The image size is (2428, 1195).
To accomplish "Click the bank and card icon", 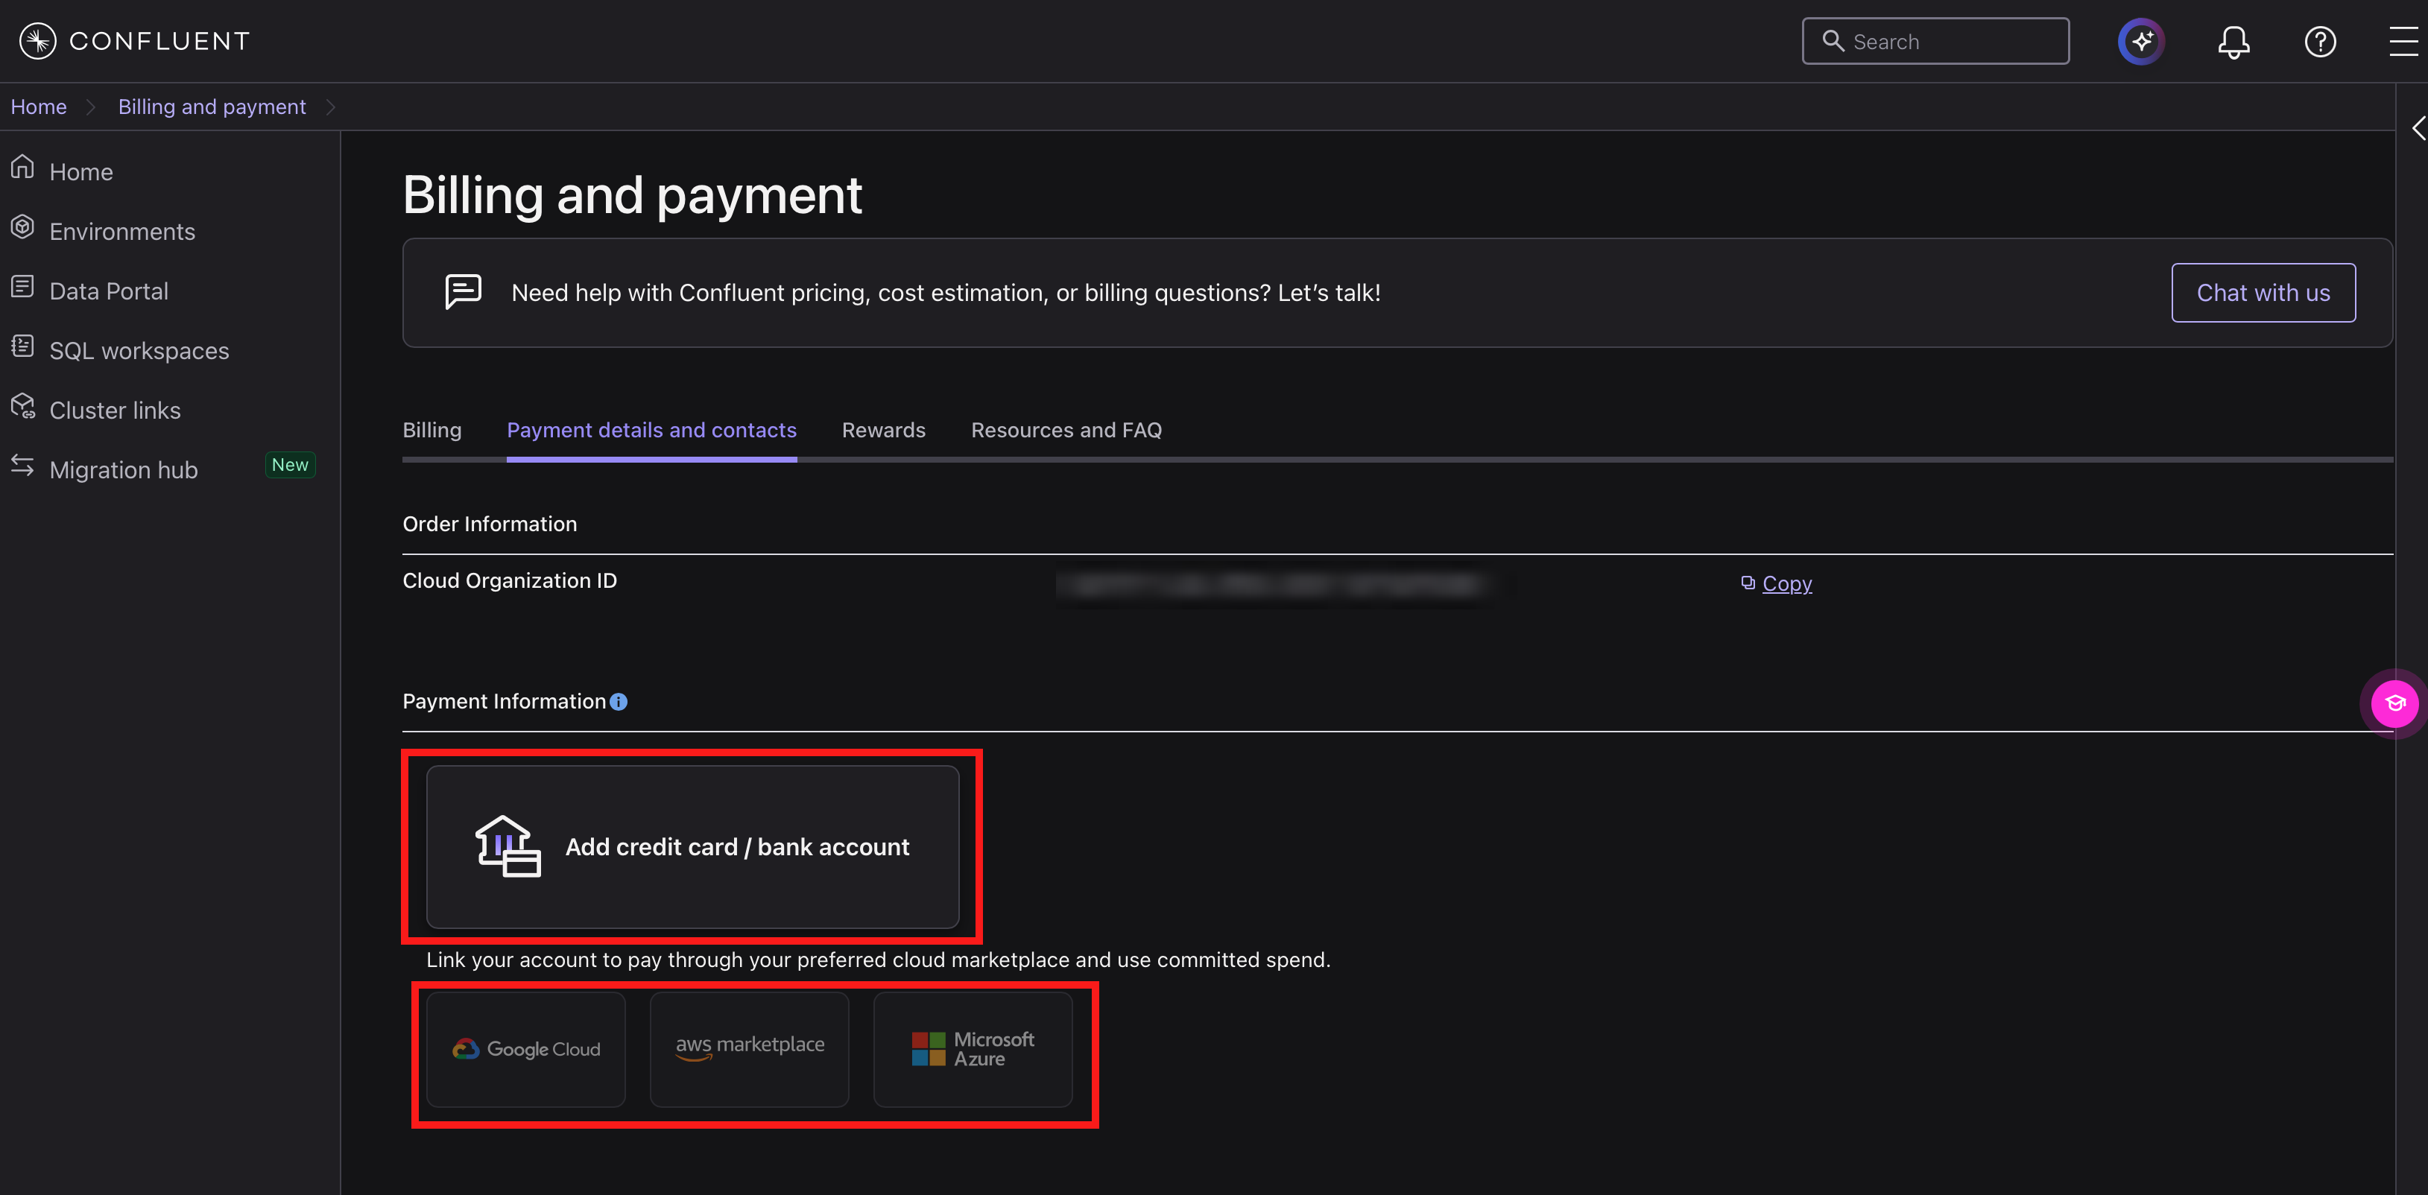I will (507, 846).
